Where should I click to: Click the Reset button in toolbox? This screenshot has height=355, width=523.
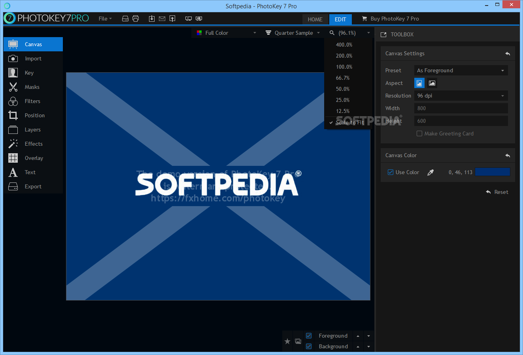pos(497,192)
